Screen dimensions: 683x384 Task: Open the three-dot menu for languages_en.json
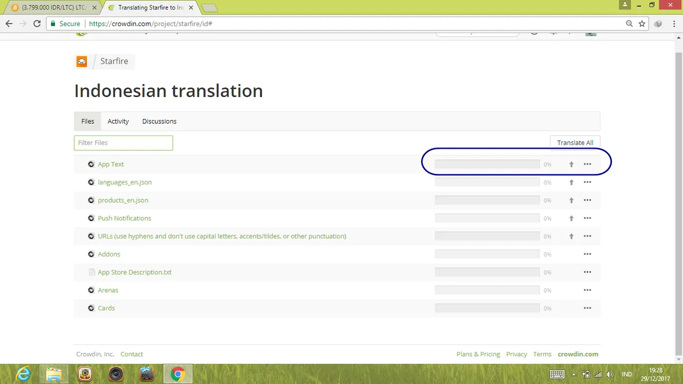587,182
